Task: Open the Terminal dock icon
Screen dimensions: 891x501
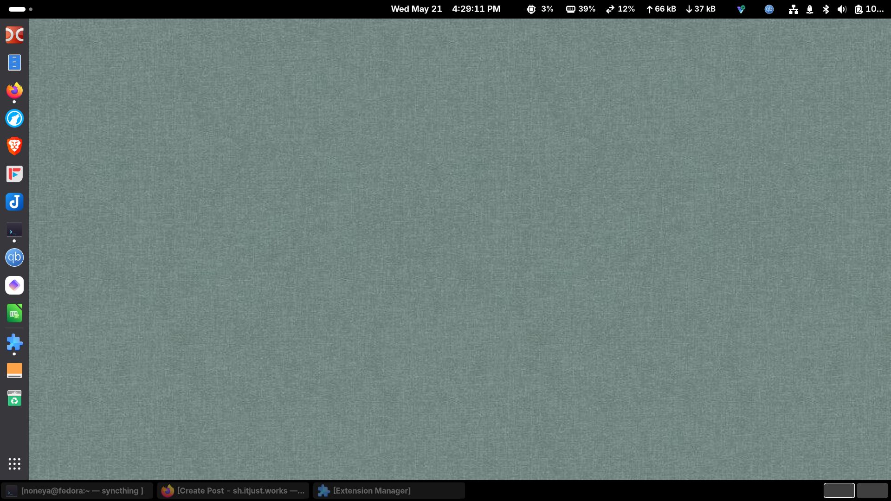Action: pos(14,231)
